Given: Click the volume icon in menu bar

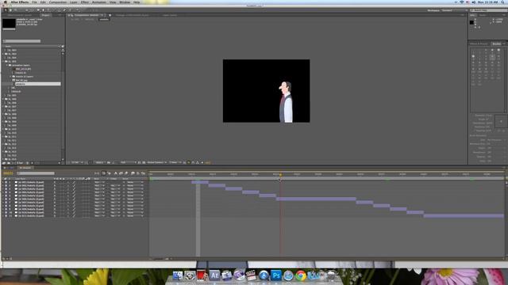Looking at the screenshot, I should tap(473, 2).
